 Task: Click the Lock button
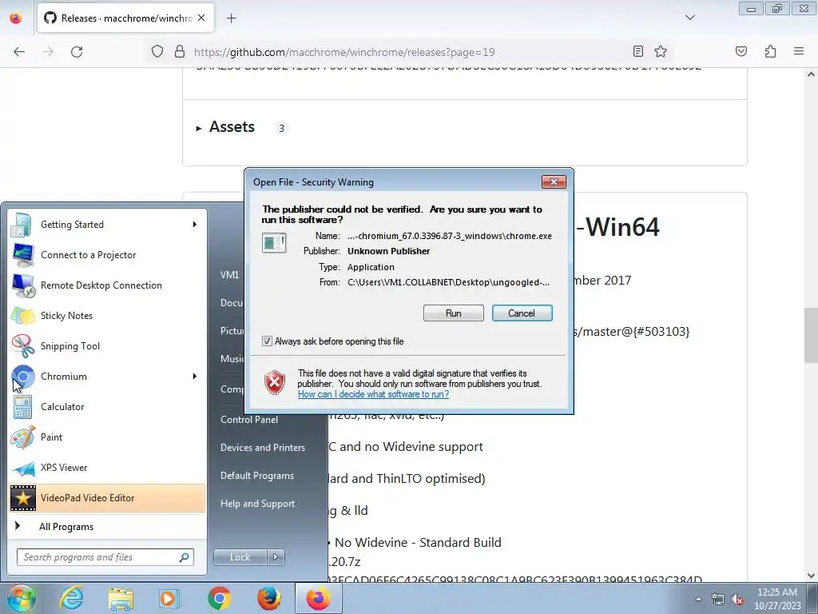[x=240, y=557]
